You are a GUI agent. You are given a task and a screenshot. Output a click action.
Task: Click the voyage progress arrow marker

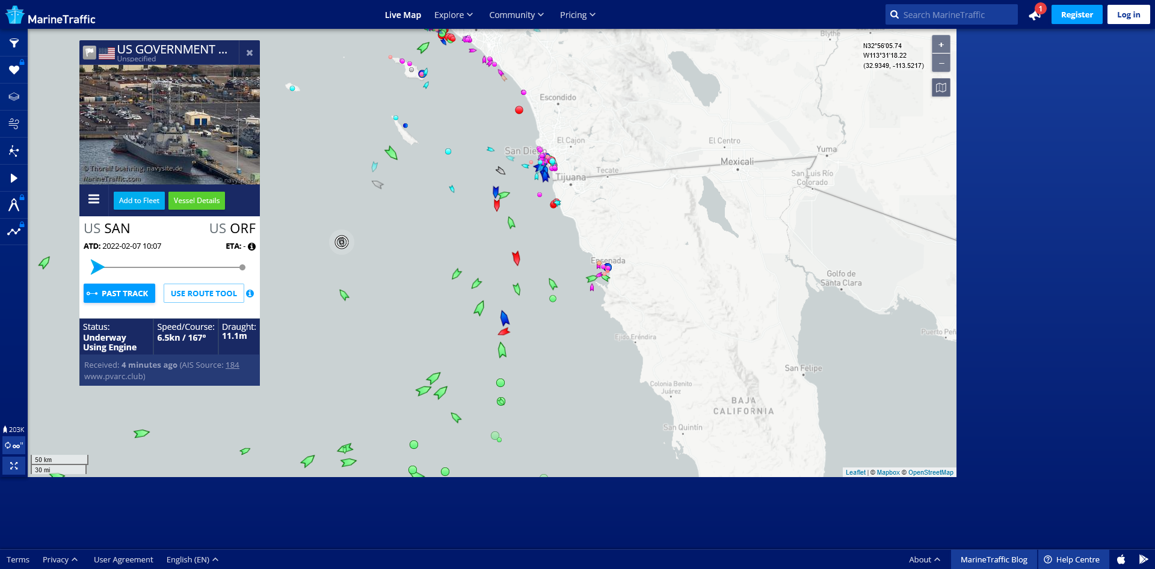(97, 267)
